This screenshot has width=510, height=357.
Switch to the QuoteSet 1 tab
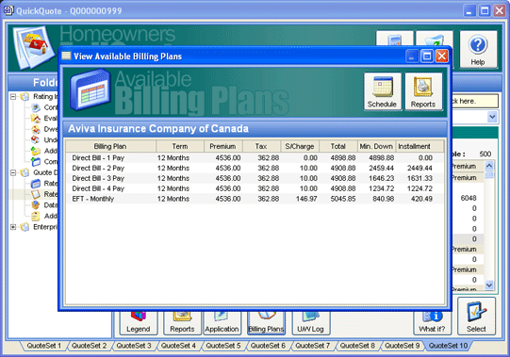click(x=44, y=346)
